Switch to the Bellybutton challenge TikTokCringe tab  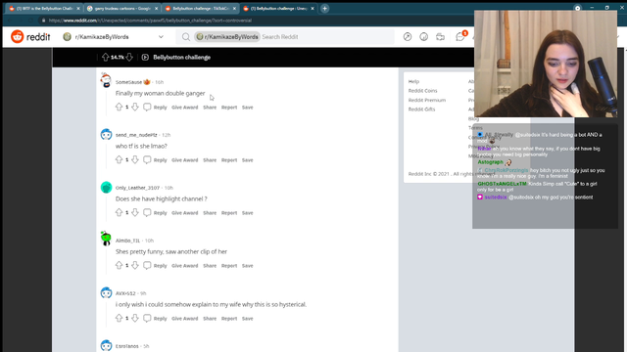(x=199, y=9)
